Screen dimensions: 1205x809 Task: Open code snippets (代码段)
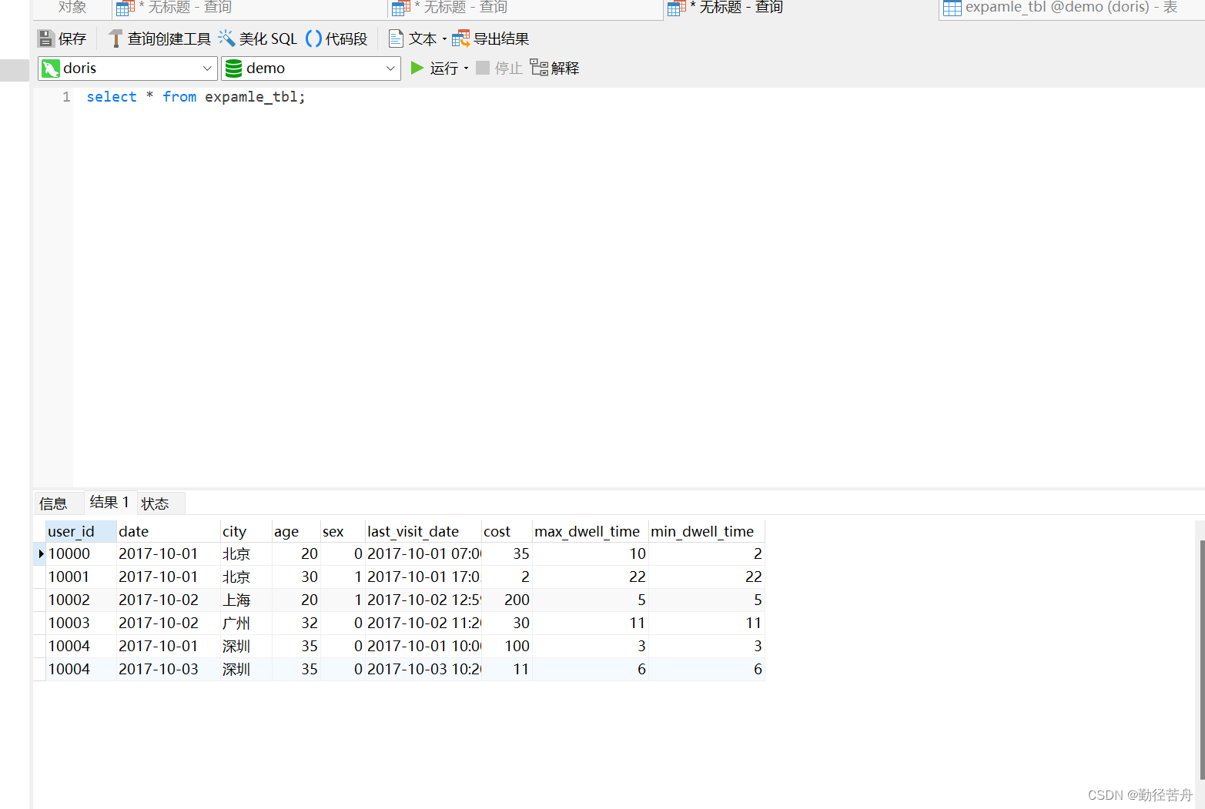(x=336, y=38)
